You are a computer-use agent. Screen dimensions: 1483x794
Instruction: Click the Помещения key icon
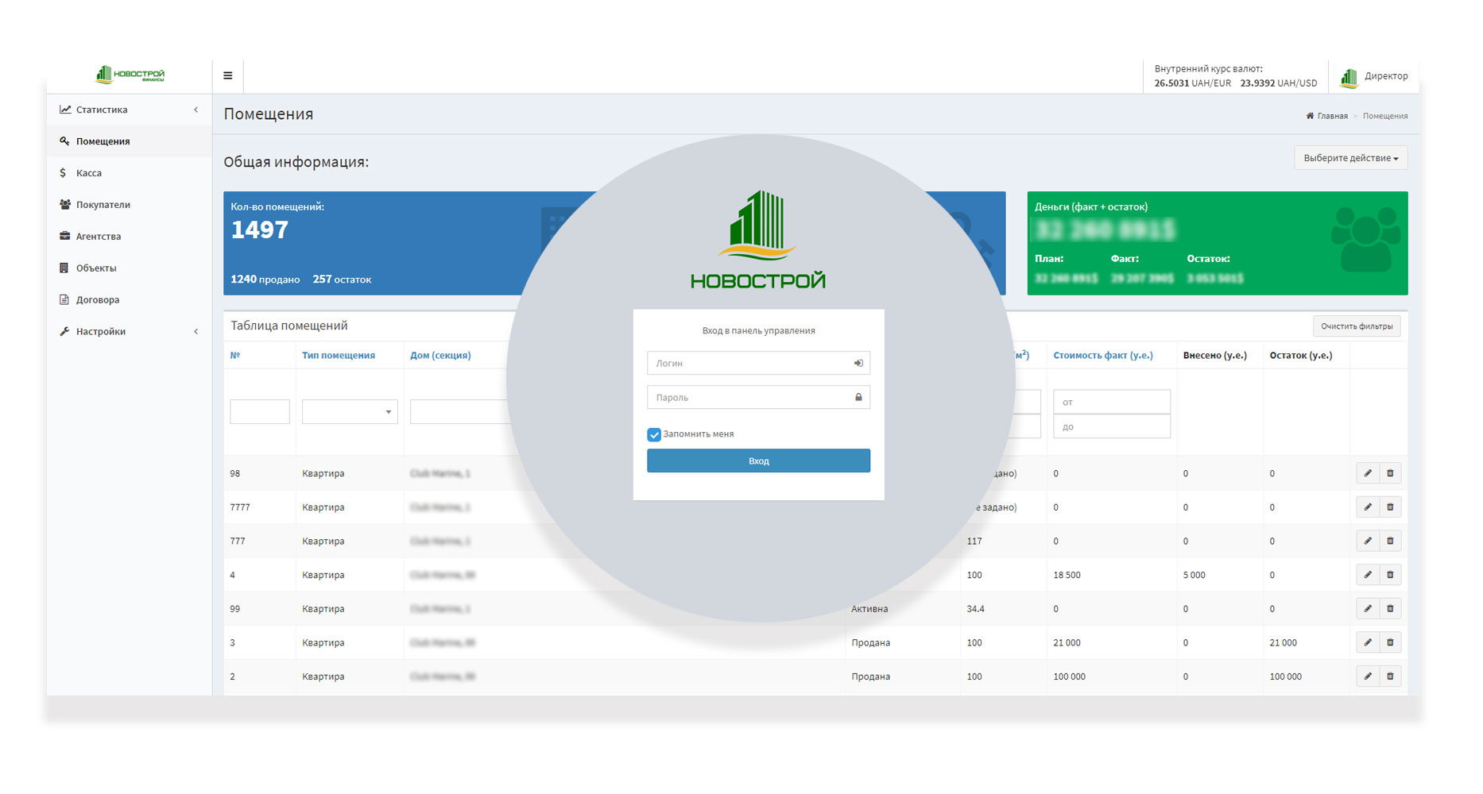(64, 141)
